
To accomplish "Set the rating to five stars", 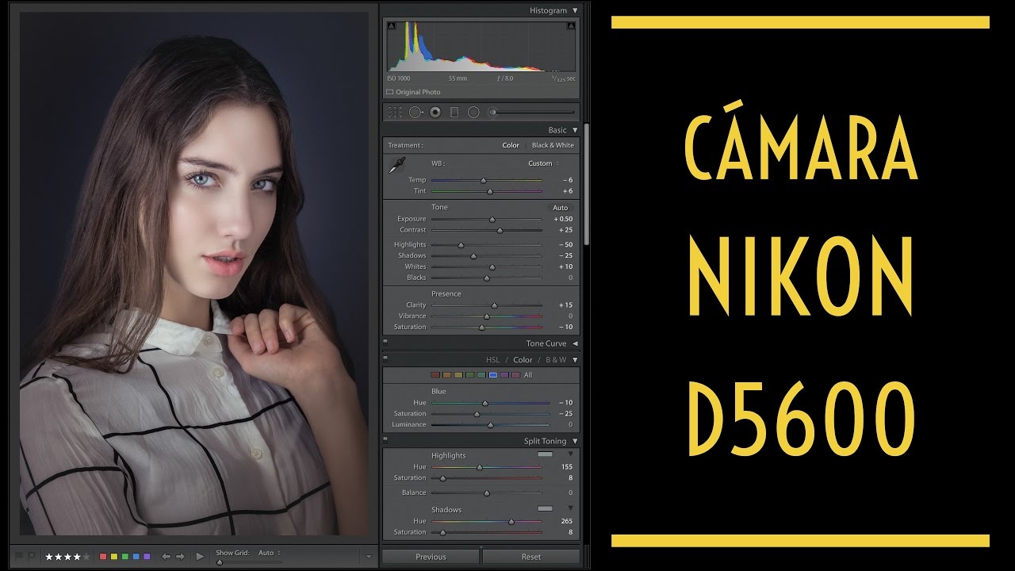I will (86, 557).
